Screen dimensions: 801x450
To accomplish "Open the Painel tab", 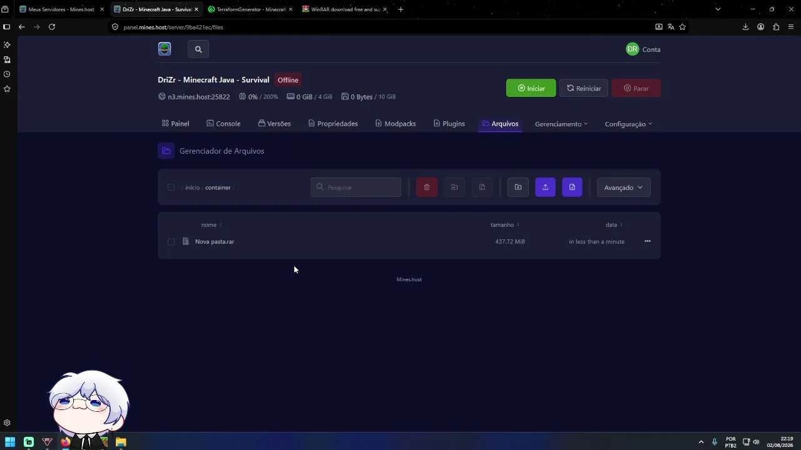I will point(175,124).
